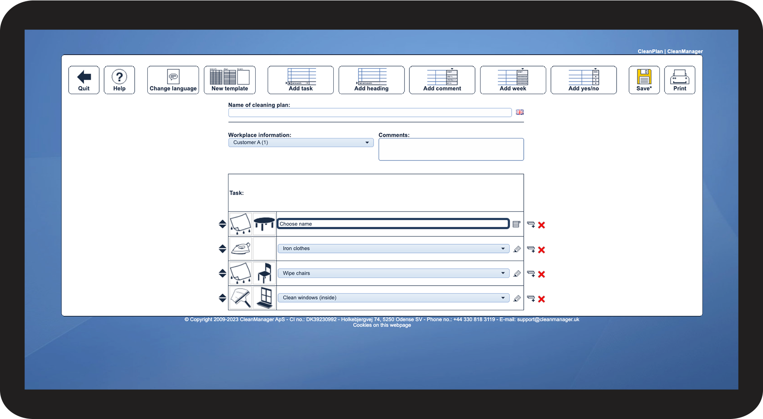Click the UK flag language icon
Image resolution: width=763 pixels, height=419 pixels.
click(x=520, y=112)
